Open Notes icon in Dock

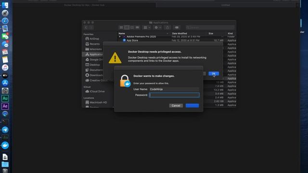click(x=5, y=60)
